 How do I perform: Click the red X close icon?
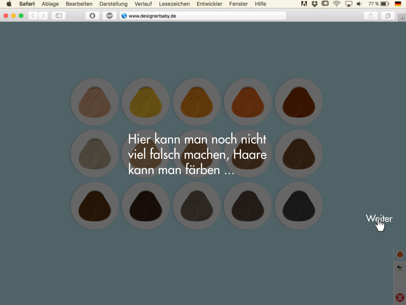pos(400,298)
